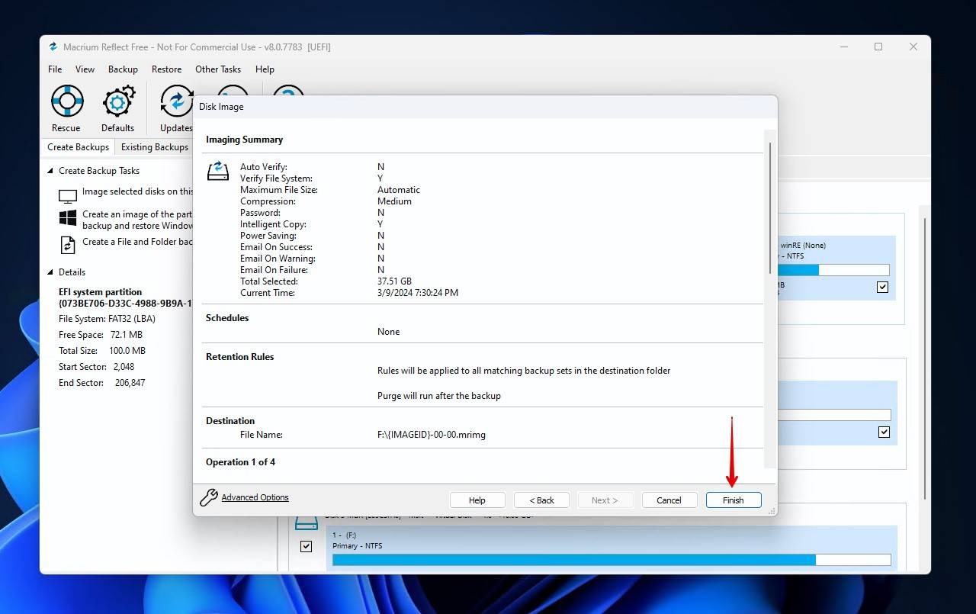Click the Macrium Reflect title bar logo
The width and height of the screenshot is (976, 614).
click(53, 47)
